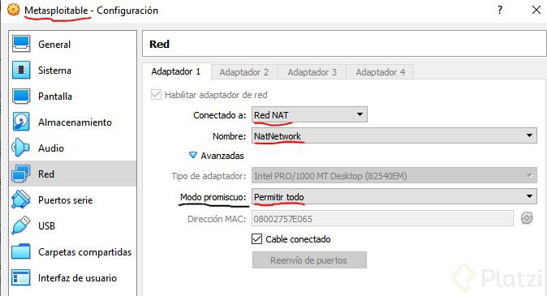Click the Carpetas compartidas folder icon
This screenshot has width=547, height=296.
21,251
